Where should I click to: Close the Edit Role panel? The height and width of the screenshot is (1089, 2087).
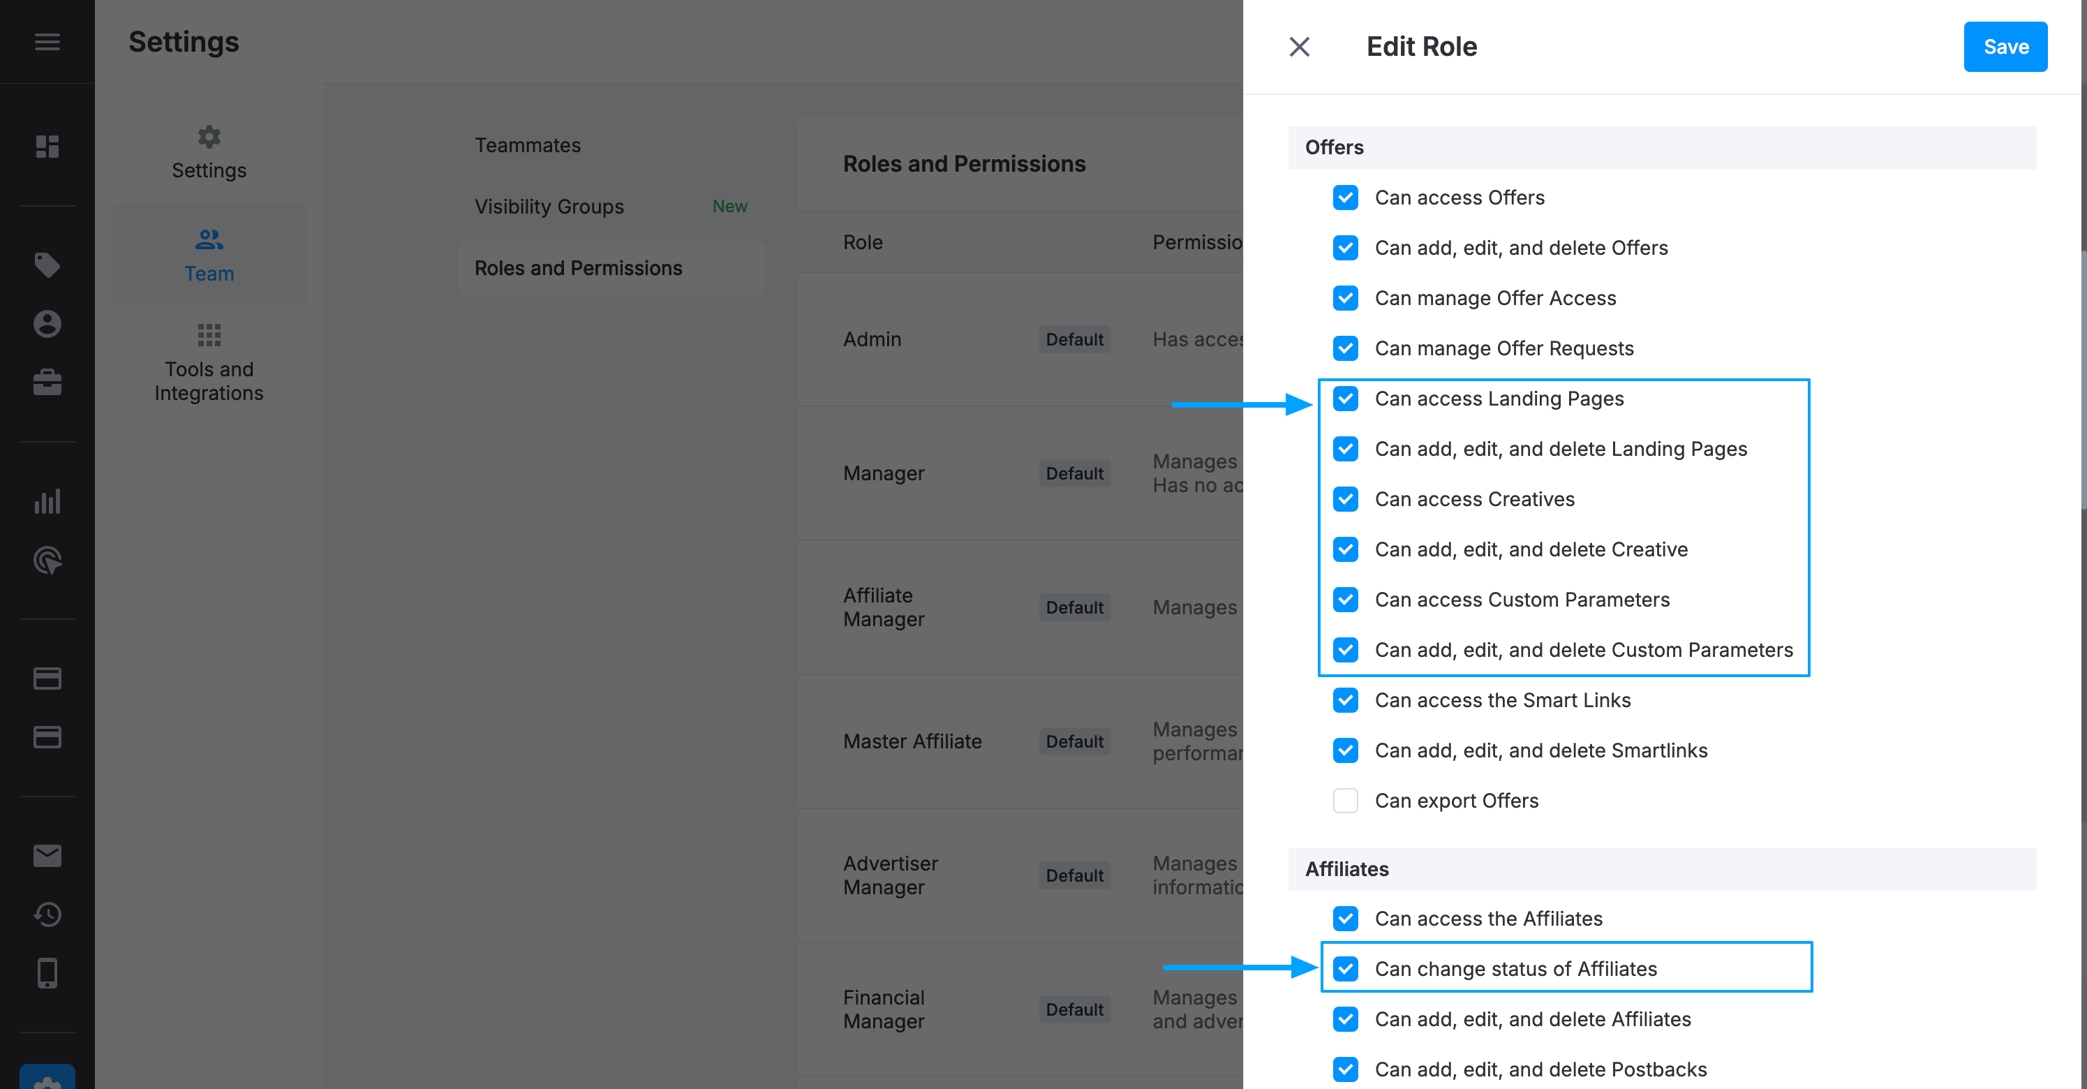[x=1300, y=47]
